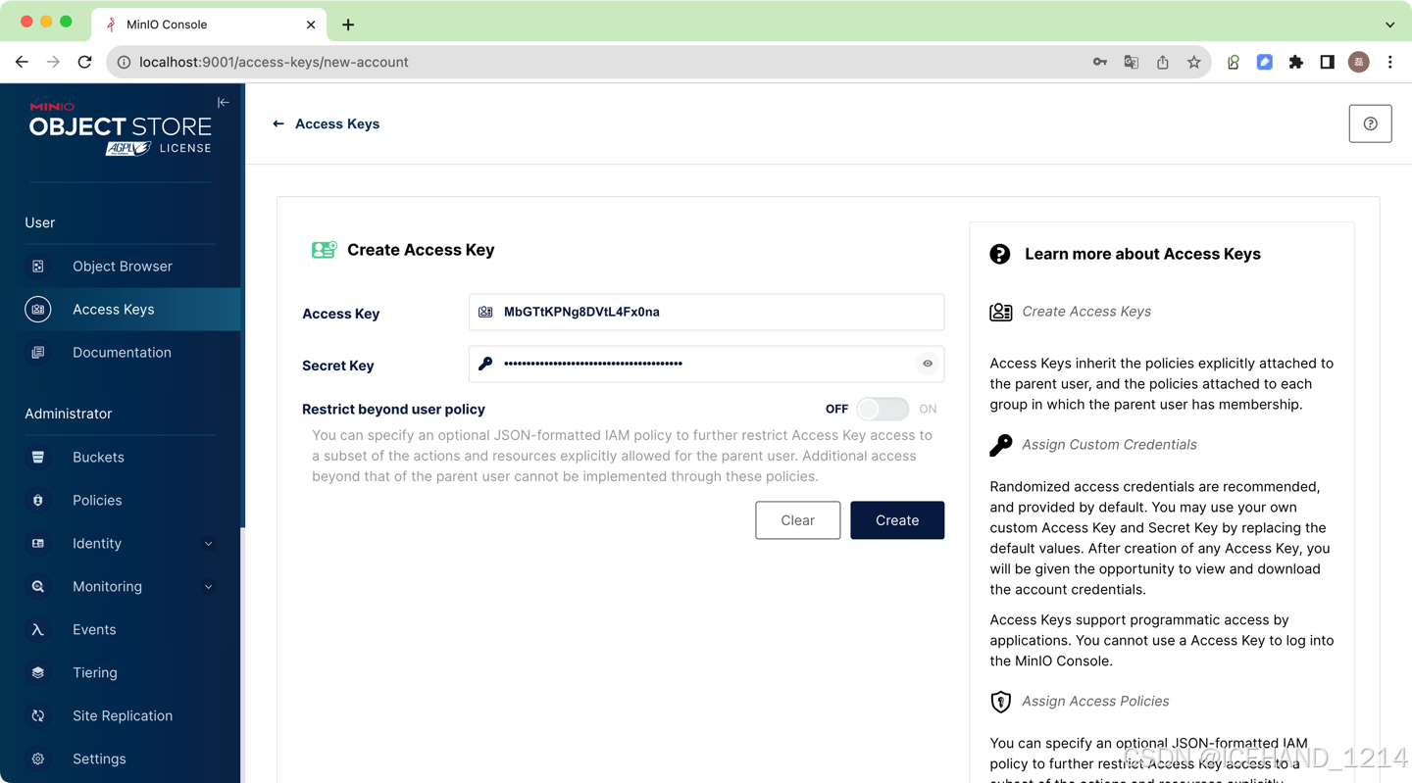Click the blue extension icon in toolbar
The height and width of the screenshot is (783, 1412).
click(1265, 62)
